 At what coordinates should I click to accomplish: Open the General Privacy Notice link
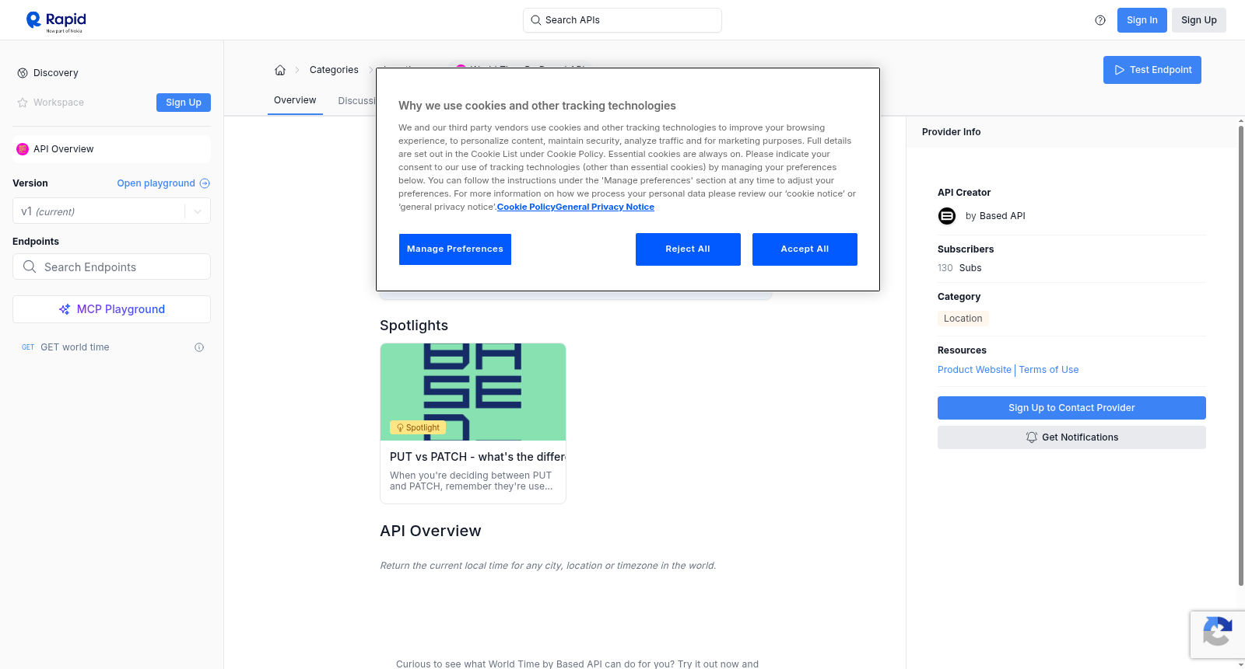click(605, 207)
